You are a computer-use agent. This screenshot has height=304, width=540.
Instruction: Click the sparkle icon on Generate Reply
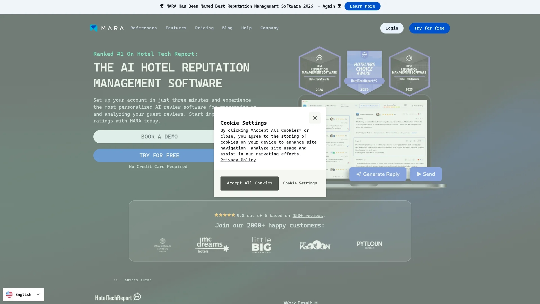point(359,174)
